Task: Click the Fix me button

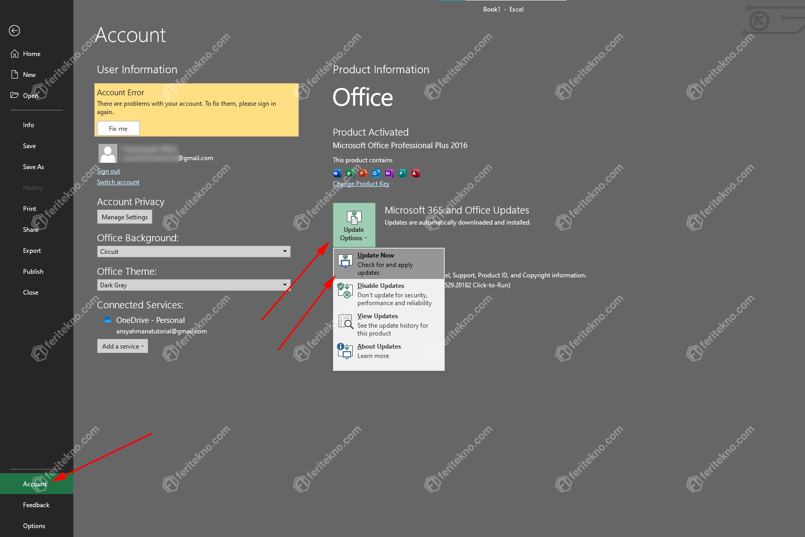Action: coord(118,128)
